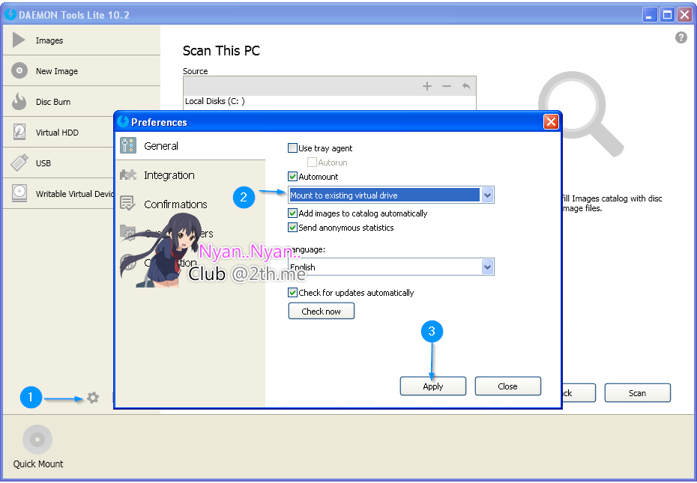This screenshot has width=697, height=483.
Task: Toggle the Use tray agent checkbox
Action: [x=292, y=148]
